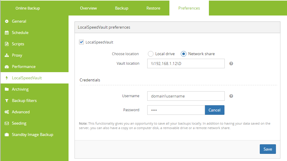This screenshot has width=287, height=161.
Task: Click the Archiving folder icon
Action: coord(7,89)
